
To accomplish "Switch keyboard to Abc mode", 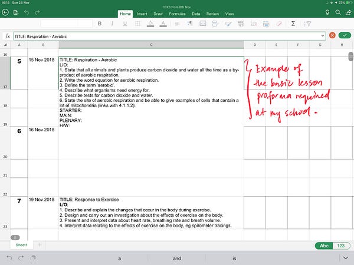I will coord(324,246).
